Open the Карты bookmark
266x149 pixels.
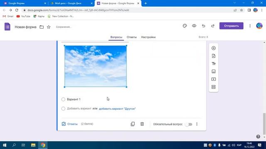click(39, 16)
